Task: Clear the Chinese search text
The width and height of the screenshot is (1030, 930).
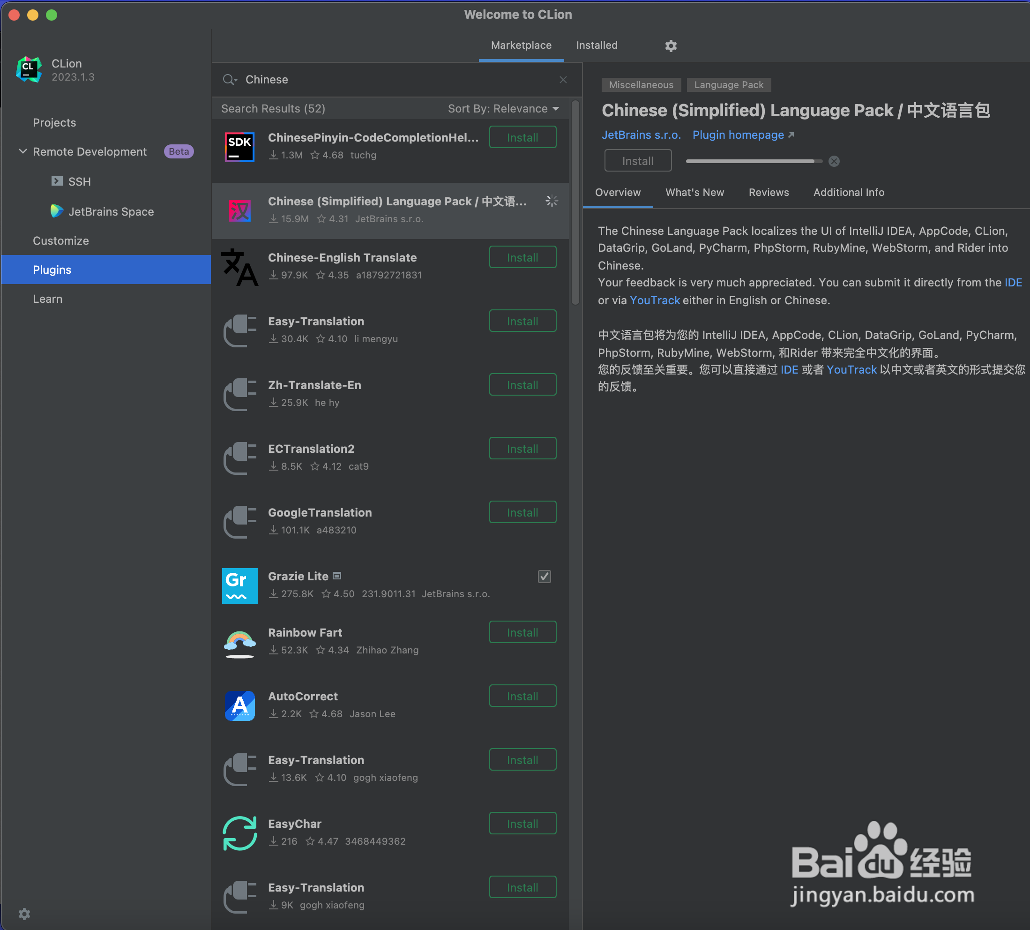Action: point(563,80)
